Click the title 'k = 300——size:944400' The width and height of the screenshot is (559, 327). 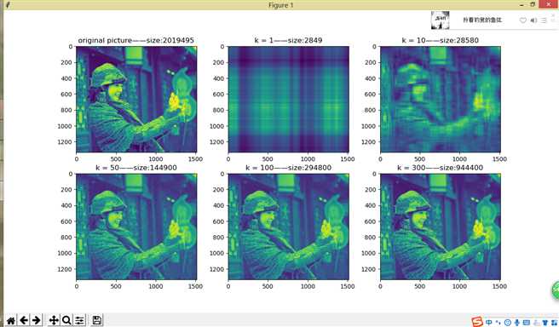[441, 168]
